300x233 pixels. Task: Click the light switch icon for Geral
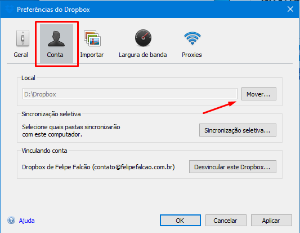[x=23, y=38]
